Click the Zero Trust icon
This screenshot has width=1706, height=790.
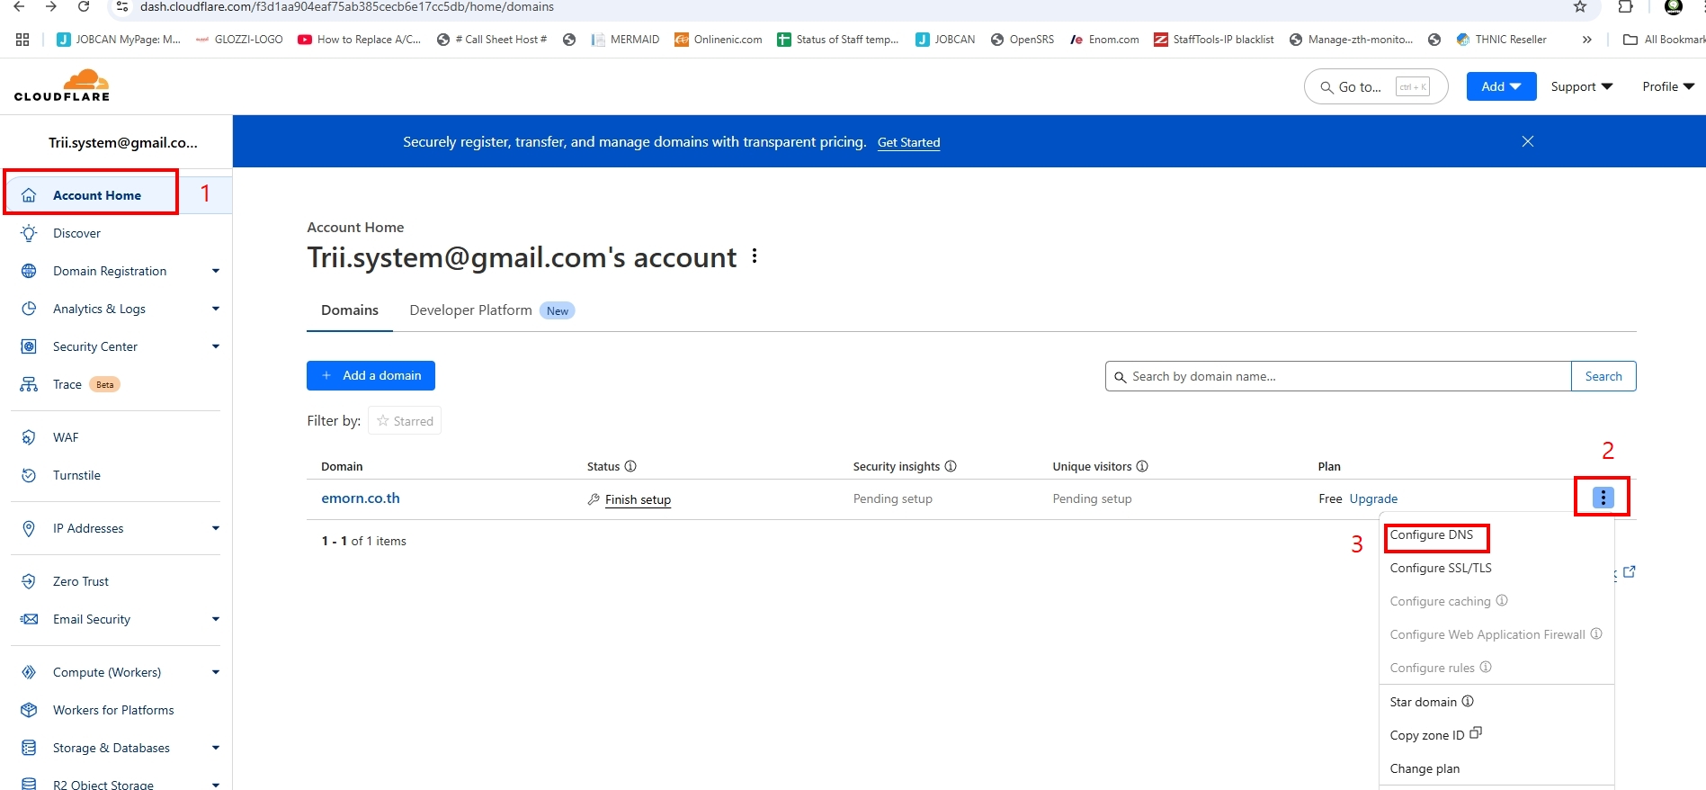pyautogui.click(x=29, y=581)
